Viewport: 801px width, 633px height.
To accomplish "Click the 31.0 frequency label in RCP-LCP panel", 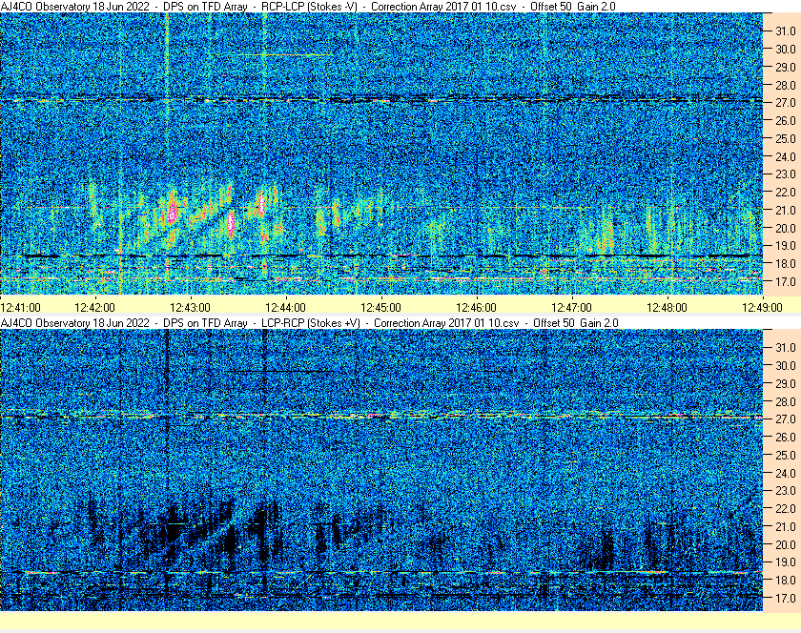I will point(786,31).
